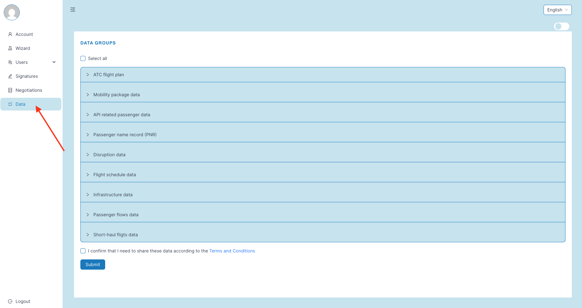Open the Terms and Conditions link
The height and width of the screenshot is (308, 582).
[x=232, y=251]
